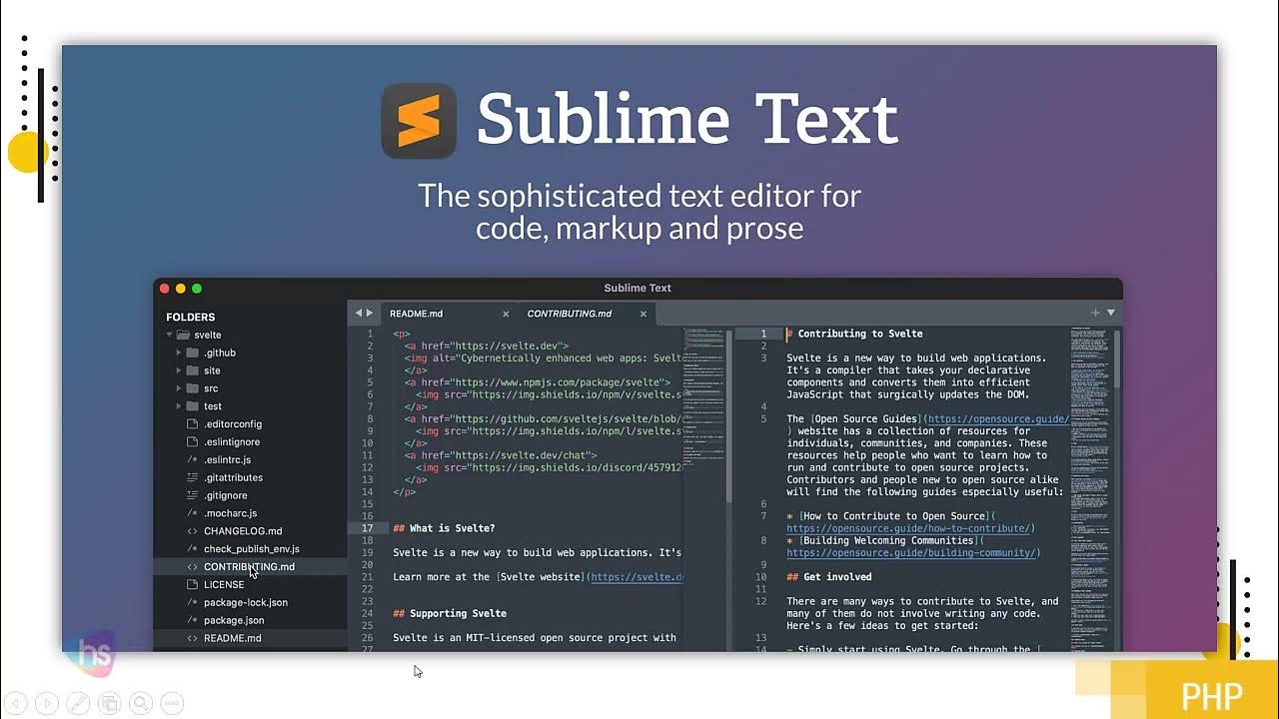The image size is (1279, 719).
Task: Close the README.md tab
Action: [506, 314]
